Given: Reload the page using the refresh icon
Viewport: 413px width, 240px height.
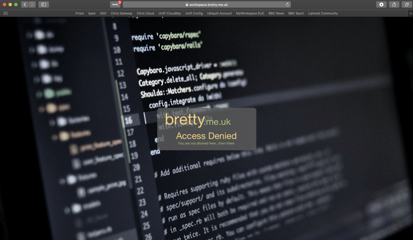Looking at the screenshot, I should tap(287, 4).
